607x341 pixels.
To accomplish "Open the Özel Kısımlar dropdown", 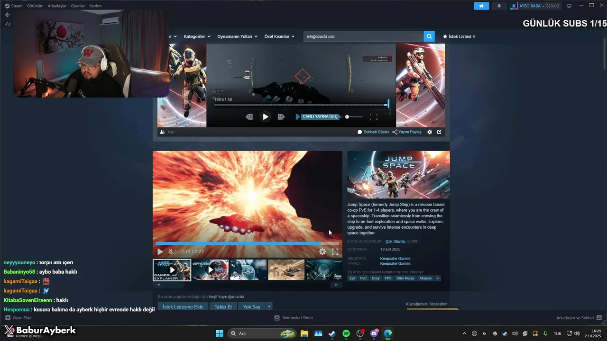I will tap(279, 36).
